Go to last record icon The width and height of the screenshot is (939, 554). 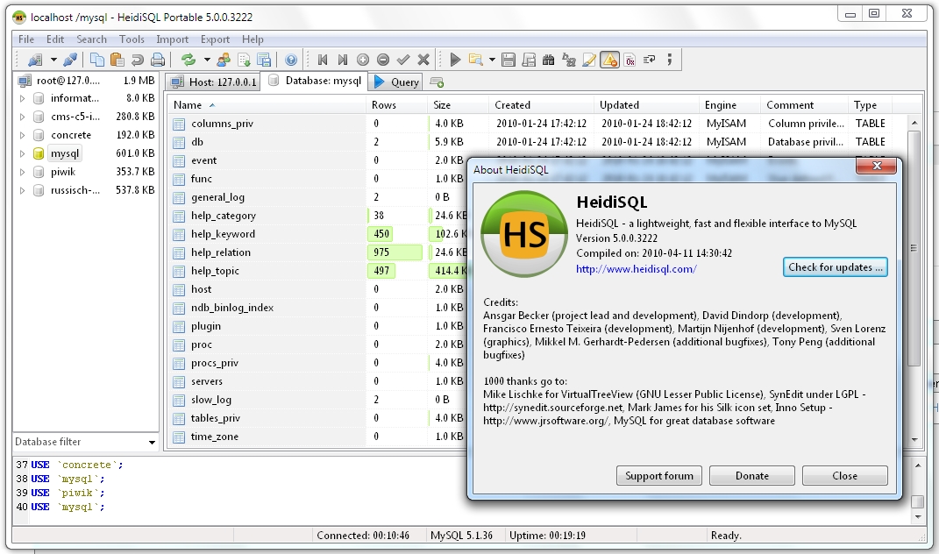click(x=343, y=60)
